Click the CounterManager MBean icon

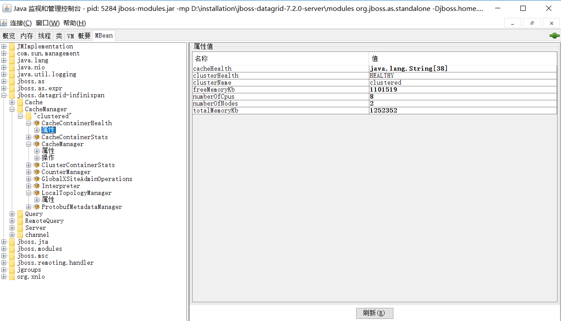tap(37, 172)
